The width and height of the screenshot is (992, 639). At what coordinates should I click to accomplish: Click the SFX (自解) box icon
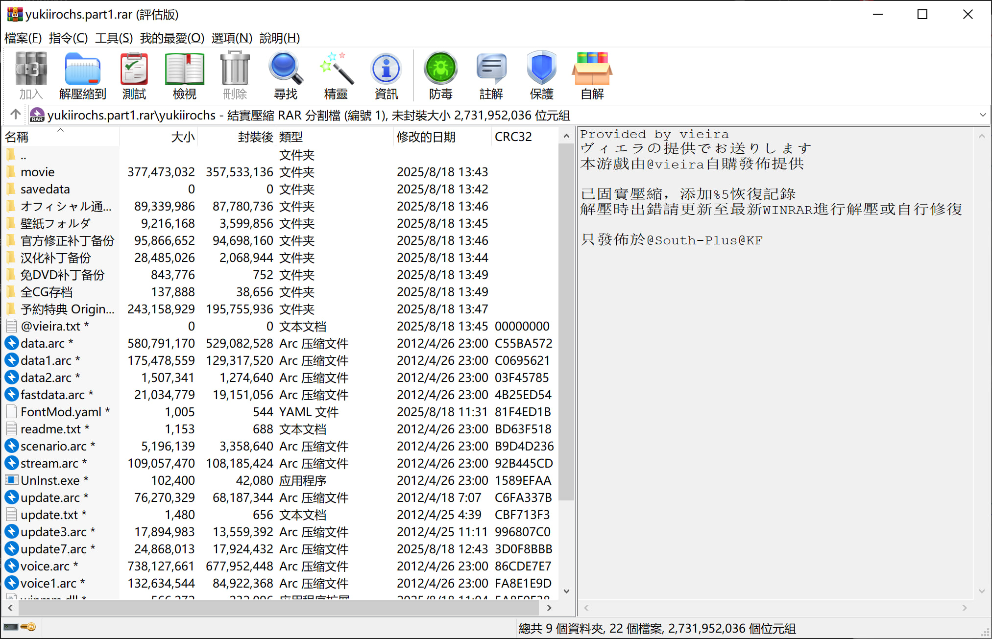point(592,75)
